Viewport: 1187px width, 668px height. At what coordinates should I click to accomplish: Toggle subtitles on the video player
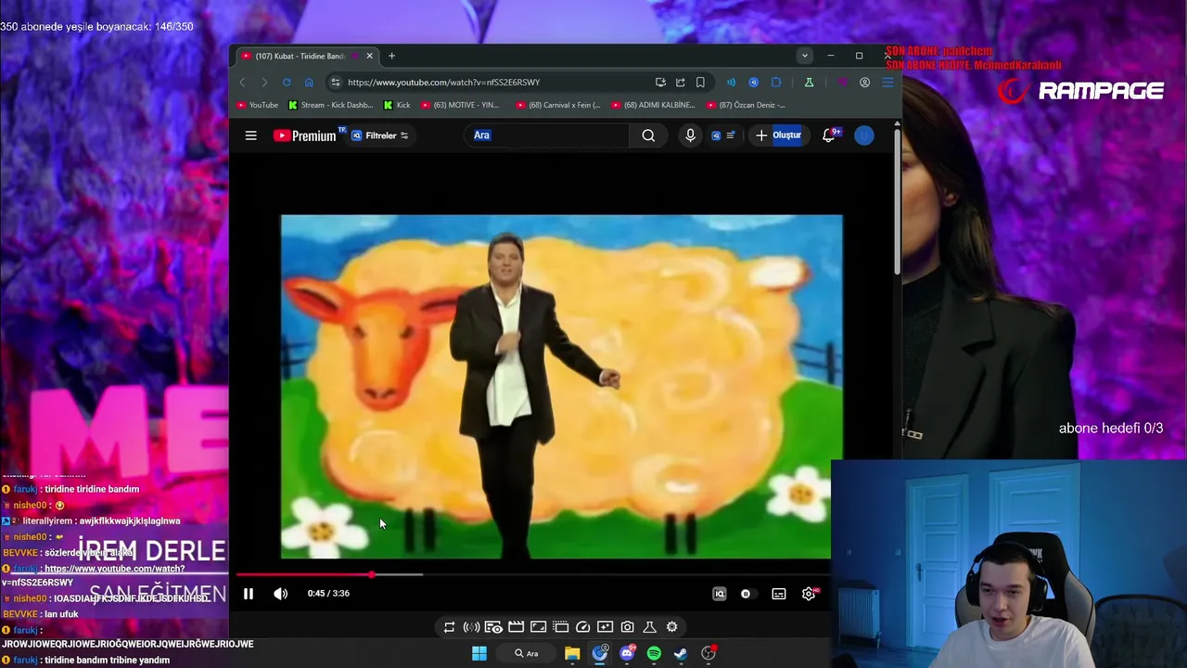coord(779,594)
